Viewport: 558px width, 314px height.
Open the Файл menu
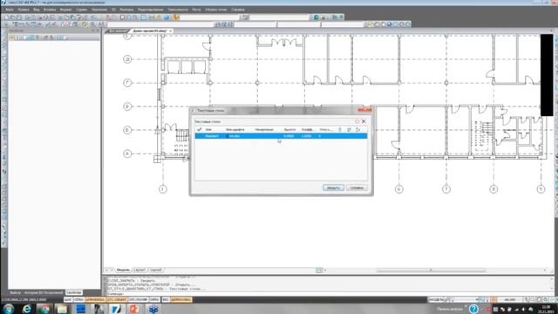(10, 10)
